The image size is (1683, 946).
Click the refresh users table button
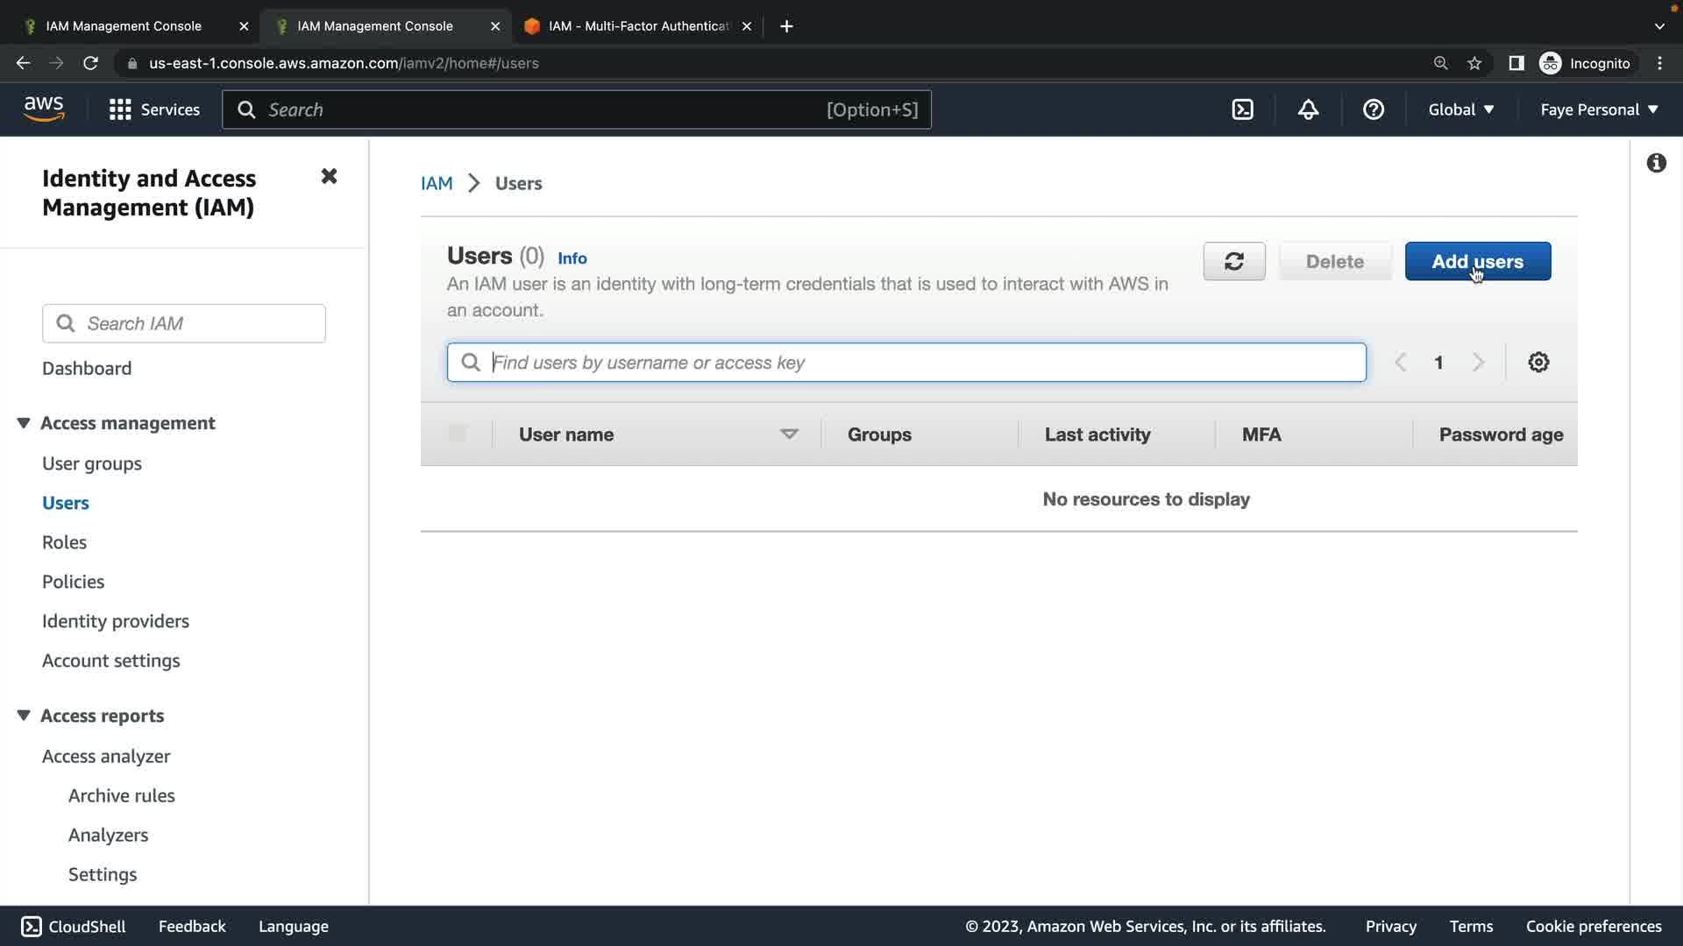(1233, 261)
